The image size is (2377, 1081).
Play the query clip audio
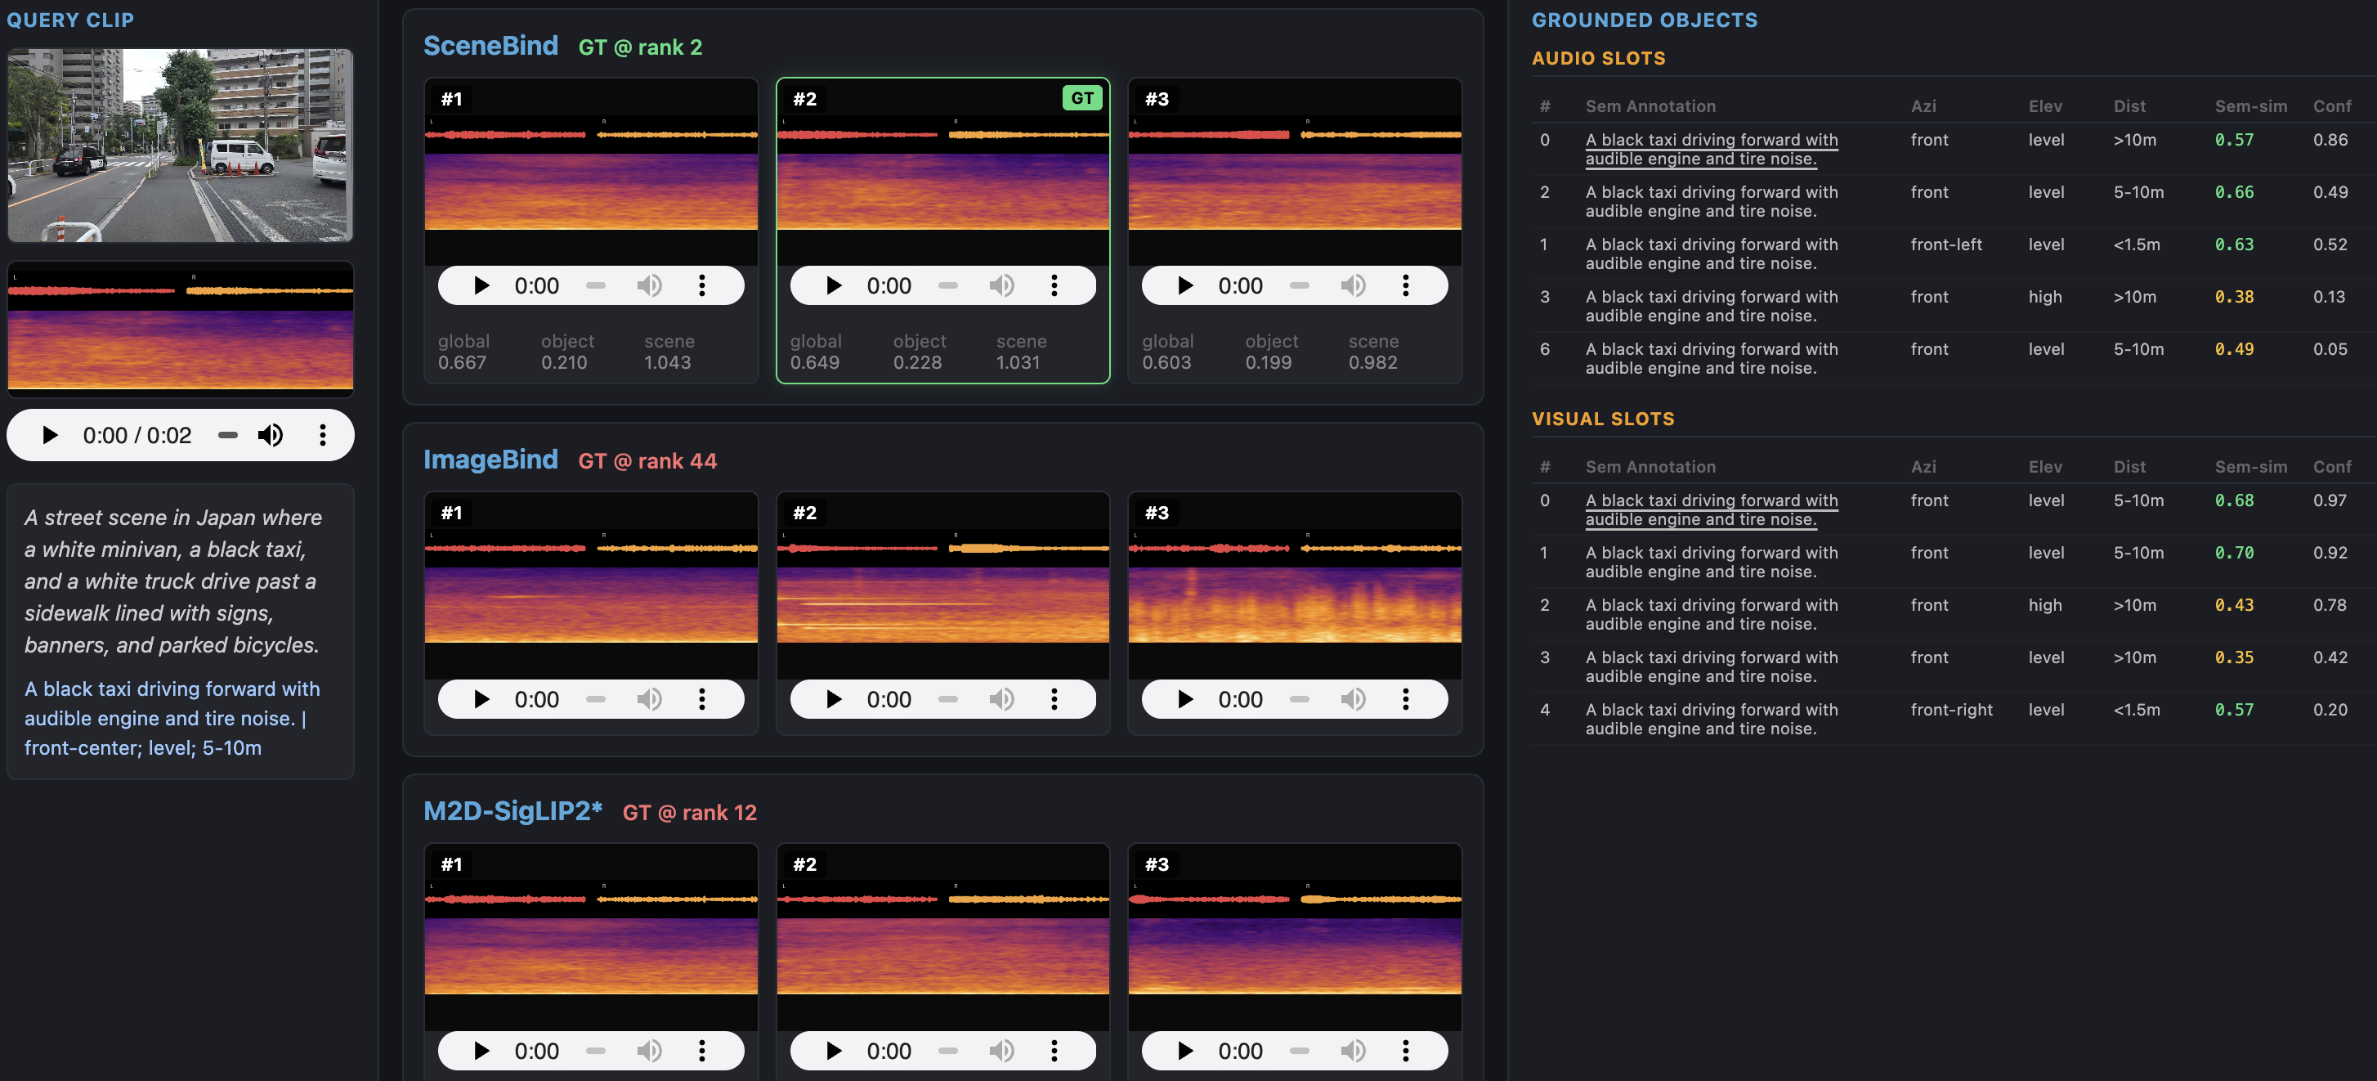50,435
